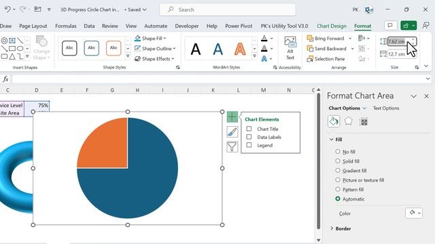Click the fx insert function icon
Screen dimensions: 435x244
[5, 79]
